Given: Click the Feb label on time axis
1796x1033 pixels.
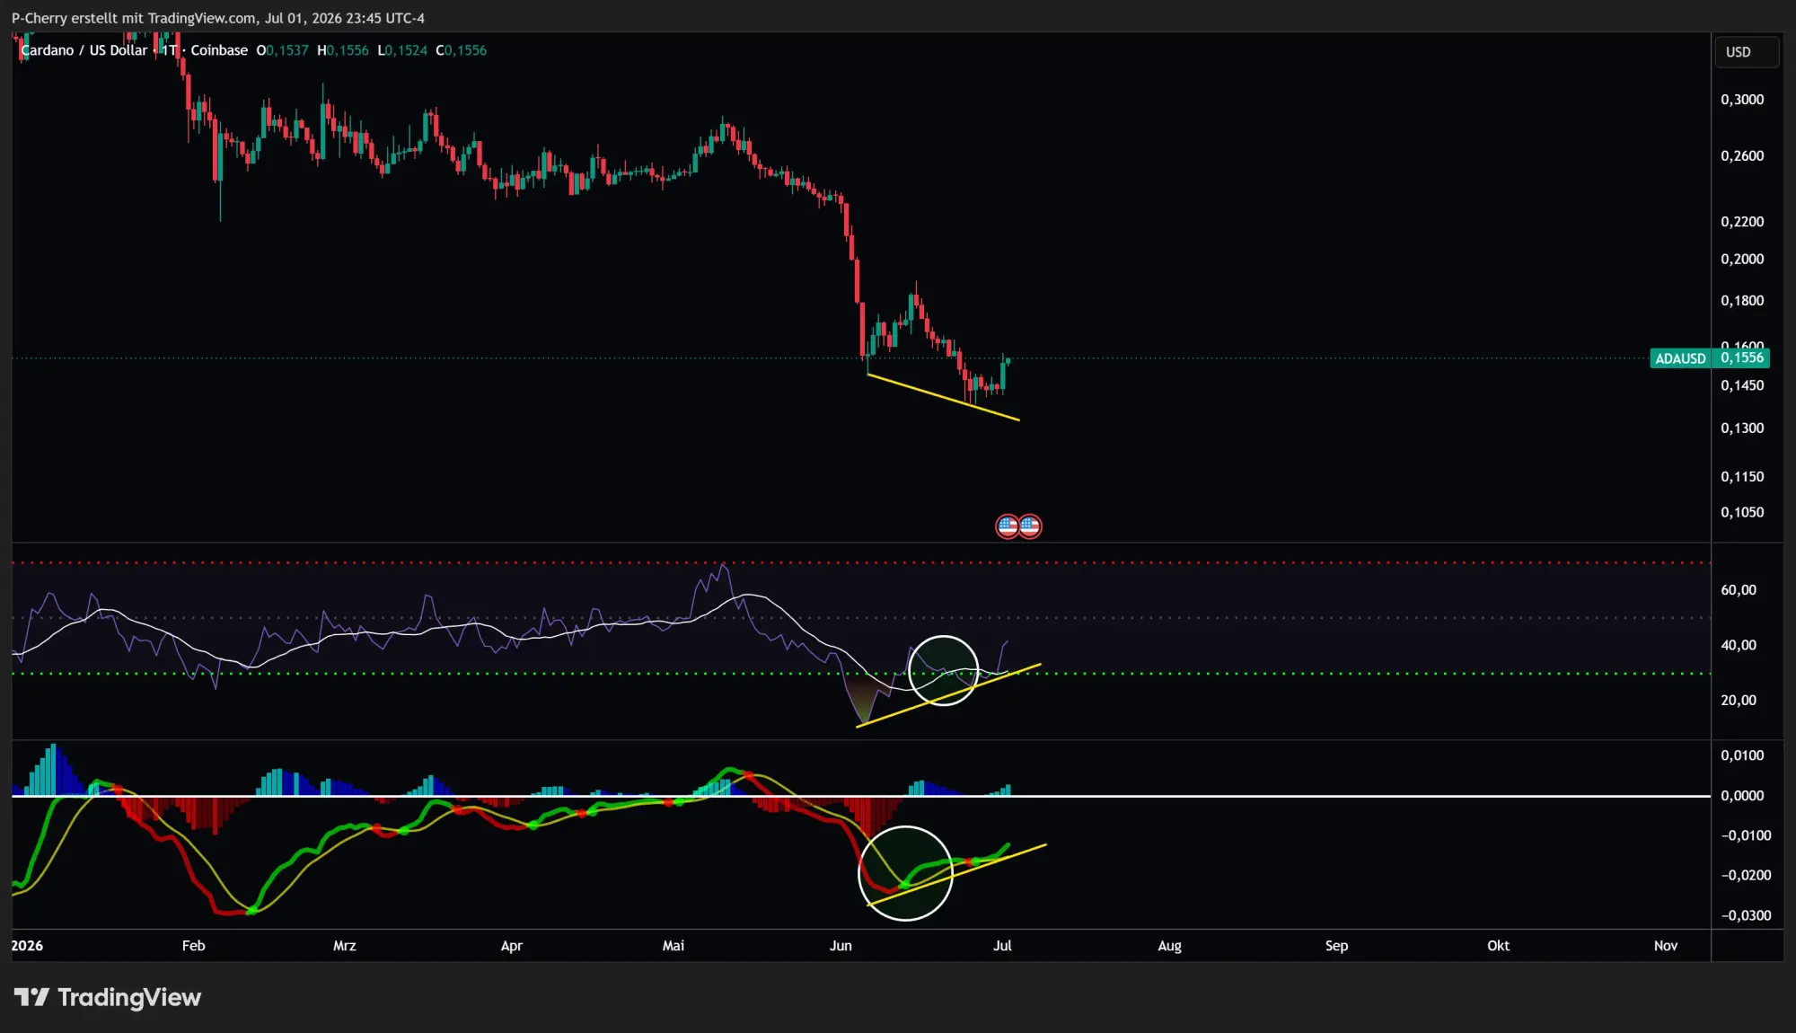Looking at the screenshot, I should [x=193, y=946].
